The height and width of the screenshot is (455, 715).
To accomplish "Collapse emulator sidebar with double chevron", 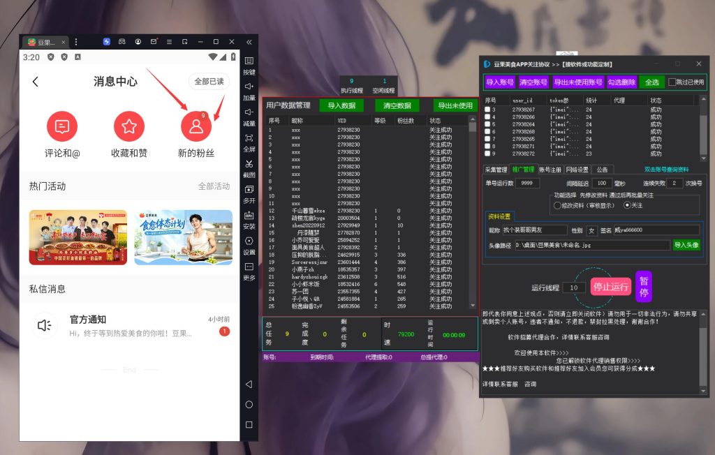I will [x=249, y=42].
